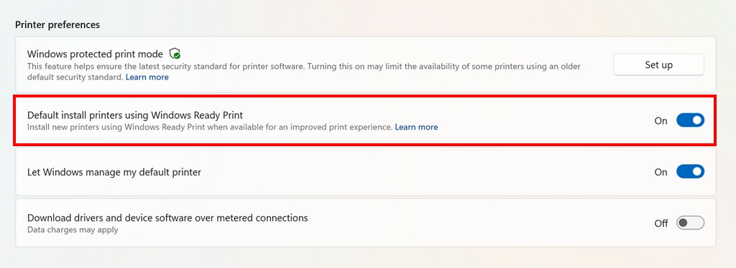Click Default install printers using Windows Ready Print title

coord(134,115)
